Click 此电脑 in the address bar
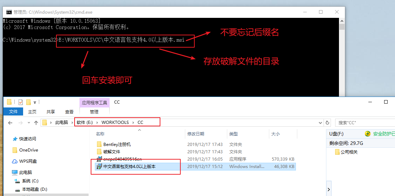Image resolution: width=395 pixels, height=196 pixels. [62, 122]
